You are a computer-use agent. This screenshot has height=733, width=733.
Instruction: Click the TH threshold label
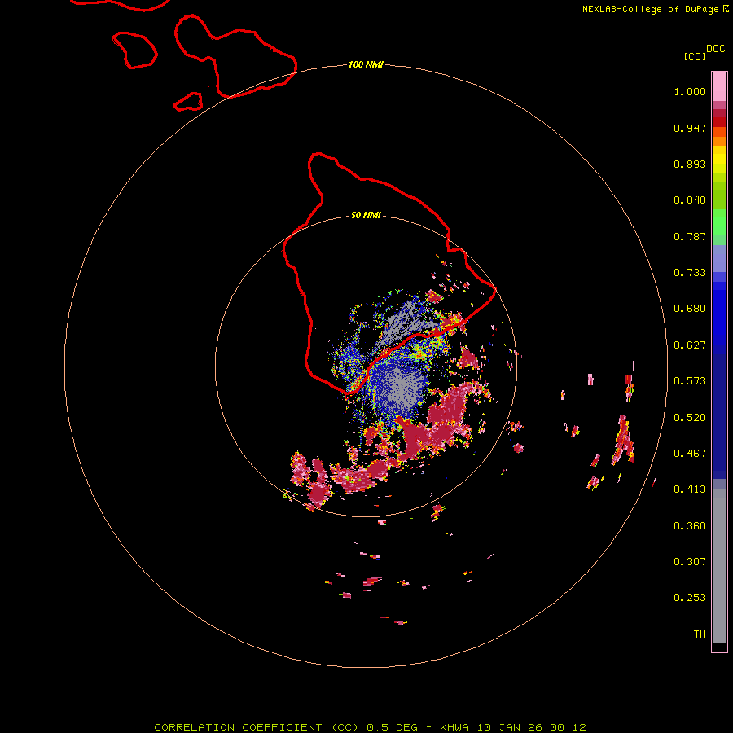(x=700, y=634)
